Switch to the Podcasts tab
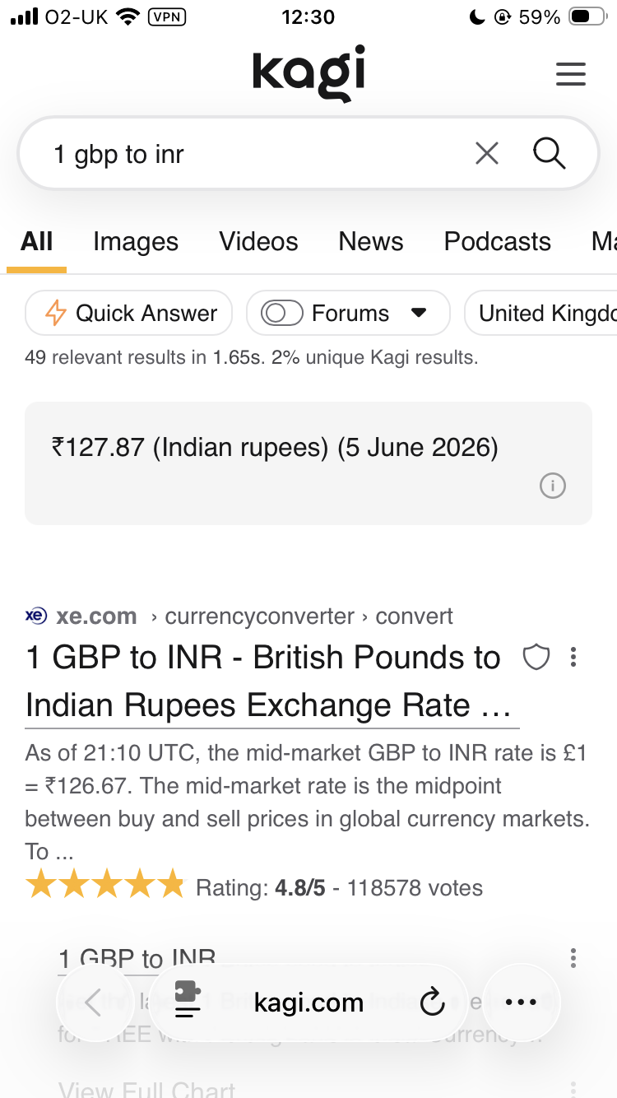The width and height of the screenshot is (617, 1098). pyautogui.click(x=498, y=241)
